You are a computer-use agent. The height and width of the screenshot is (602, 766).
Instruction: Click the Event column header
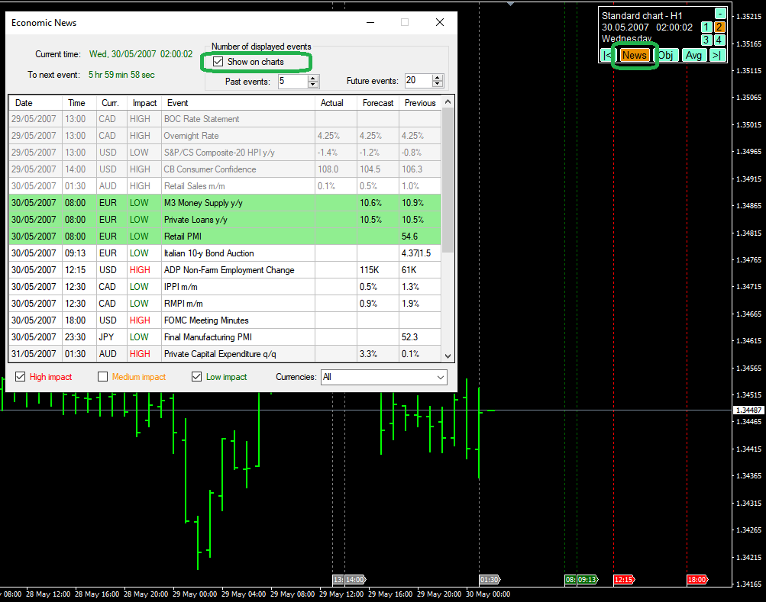pyautogui.click(x=238, y=103)
